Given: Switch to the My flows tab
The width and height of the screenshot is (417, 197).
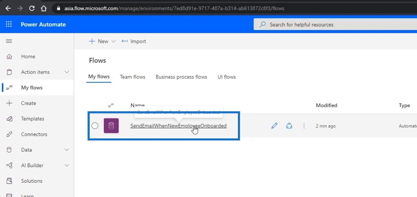Looking at the screenshot, I should [x=99, y=77].
